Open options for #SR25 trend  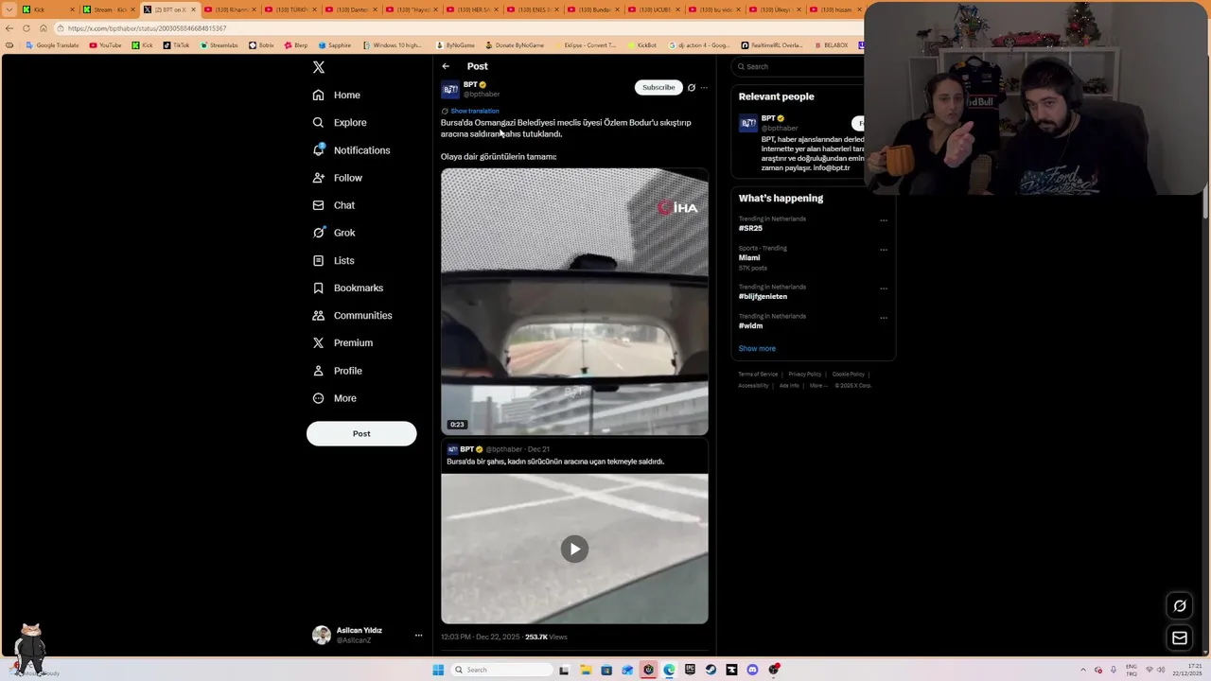(x=884, y=220)
